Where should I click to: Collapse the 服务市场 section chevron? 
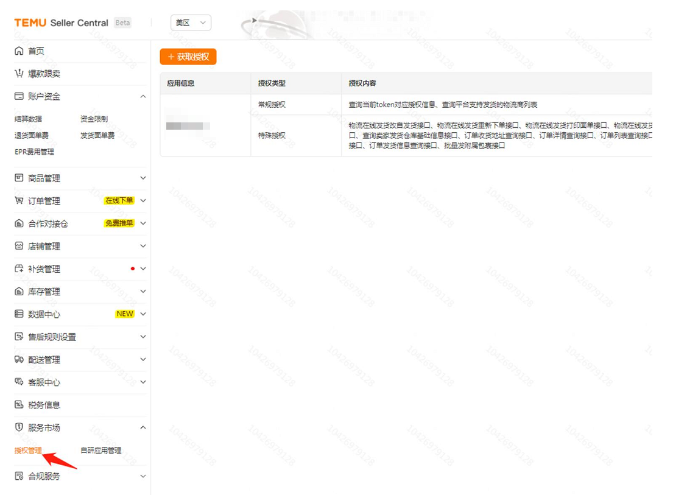point(143,427)
